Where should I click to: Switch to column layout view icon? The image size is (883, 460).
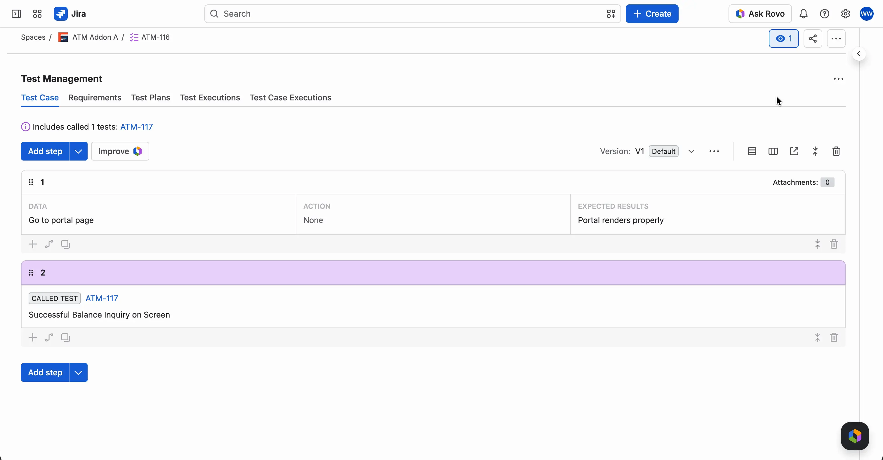773,151
